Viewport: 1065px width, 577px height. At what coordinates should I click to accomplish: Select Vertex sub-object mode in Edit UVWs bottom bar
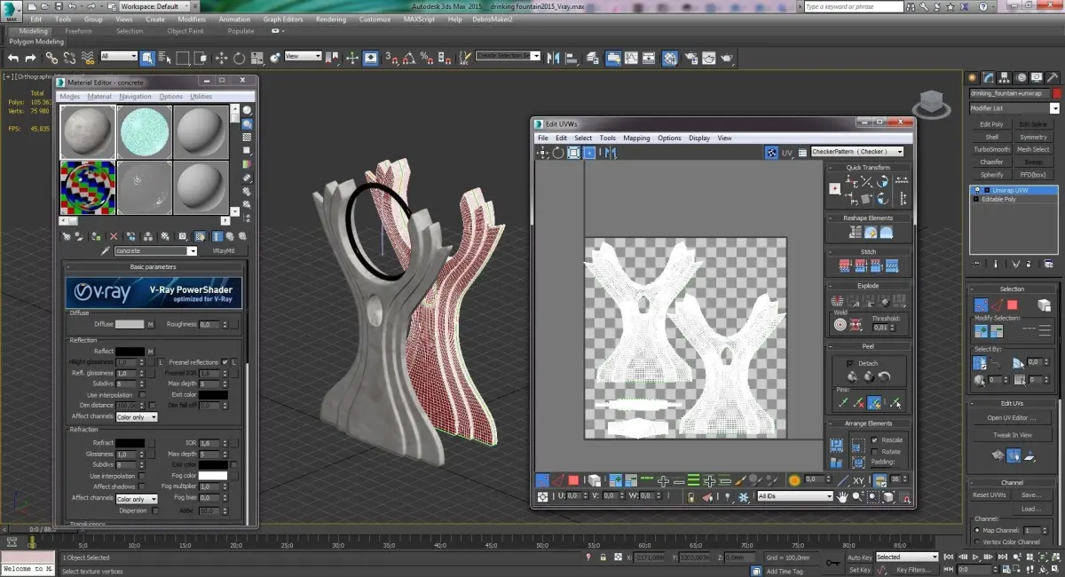pos(542,480)
